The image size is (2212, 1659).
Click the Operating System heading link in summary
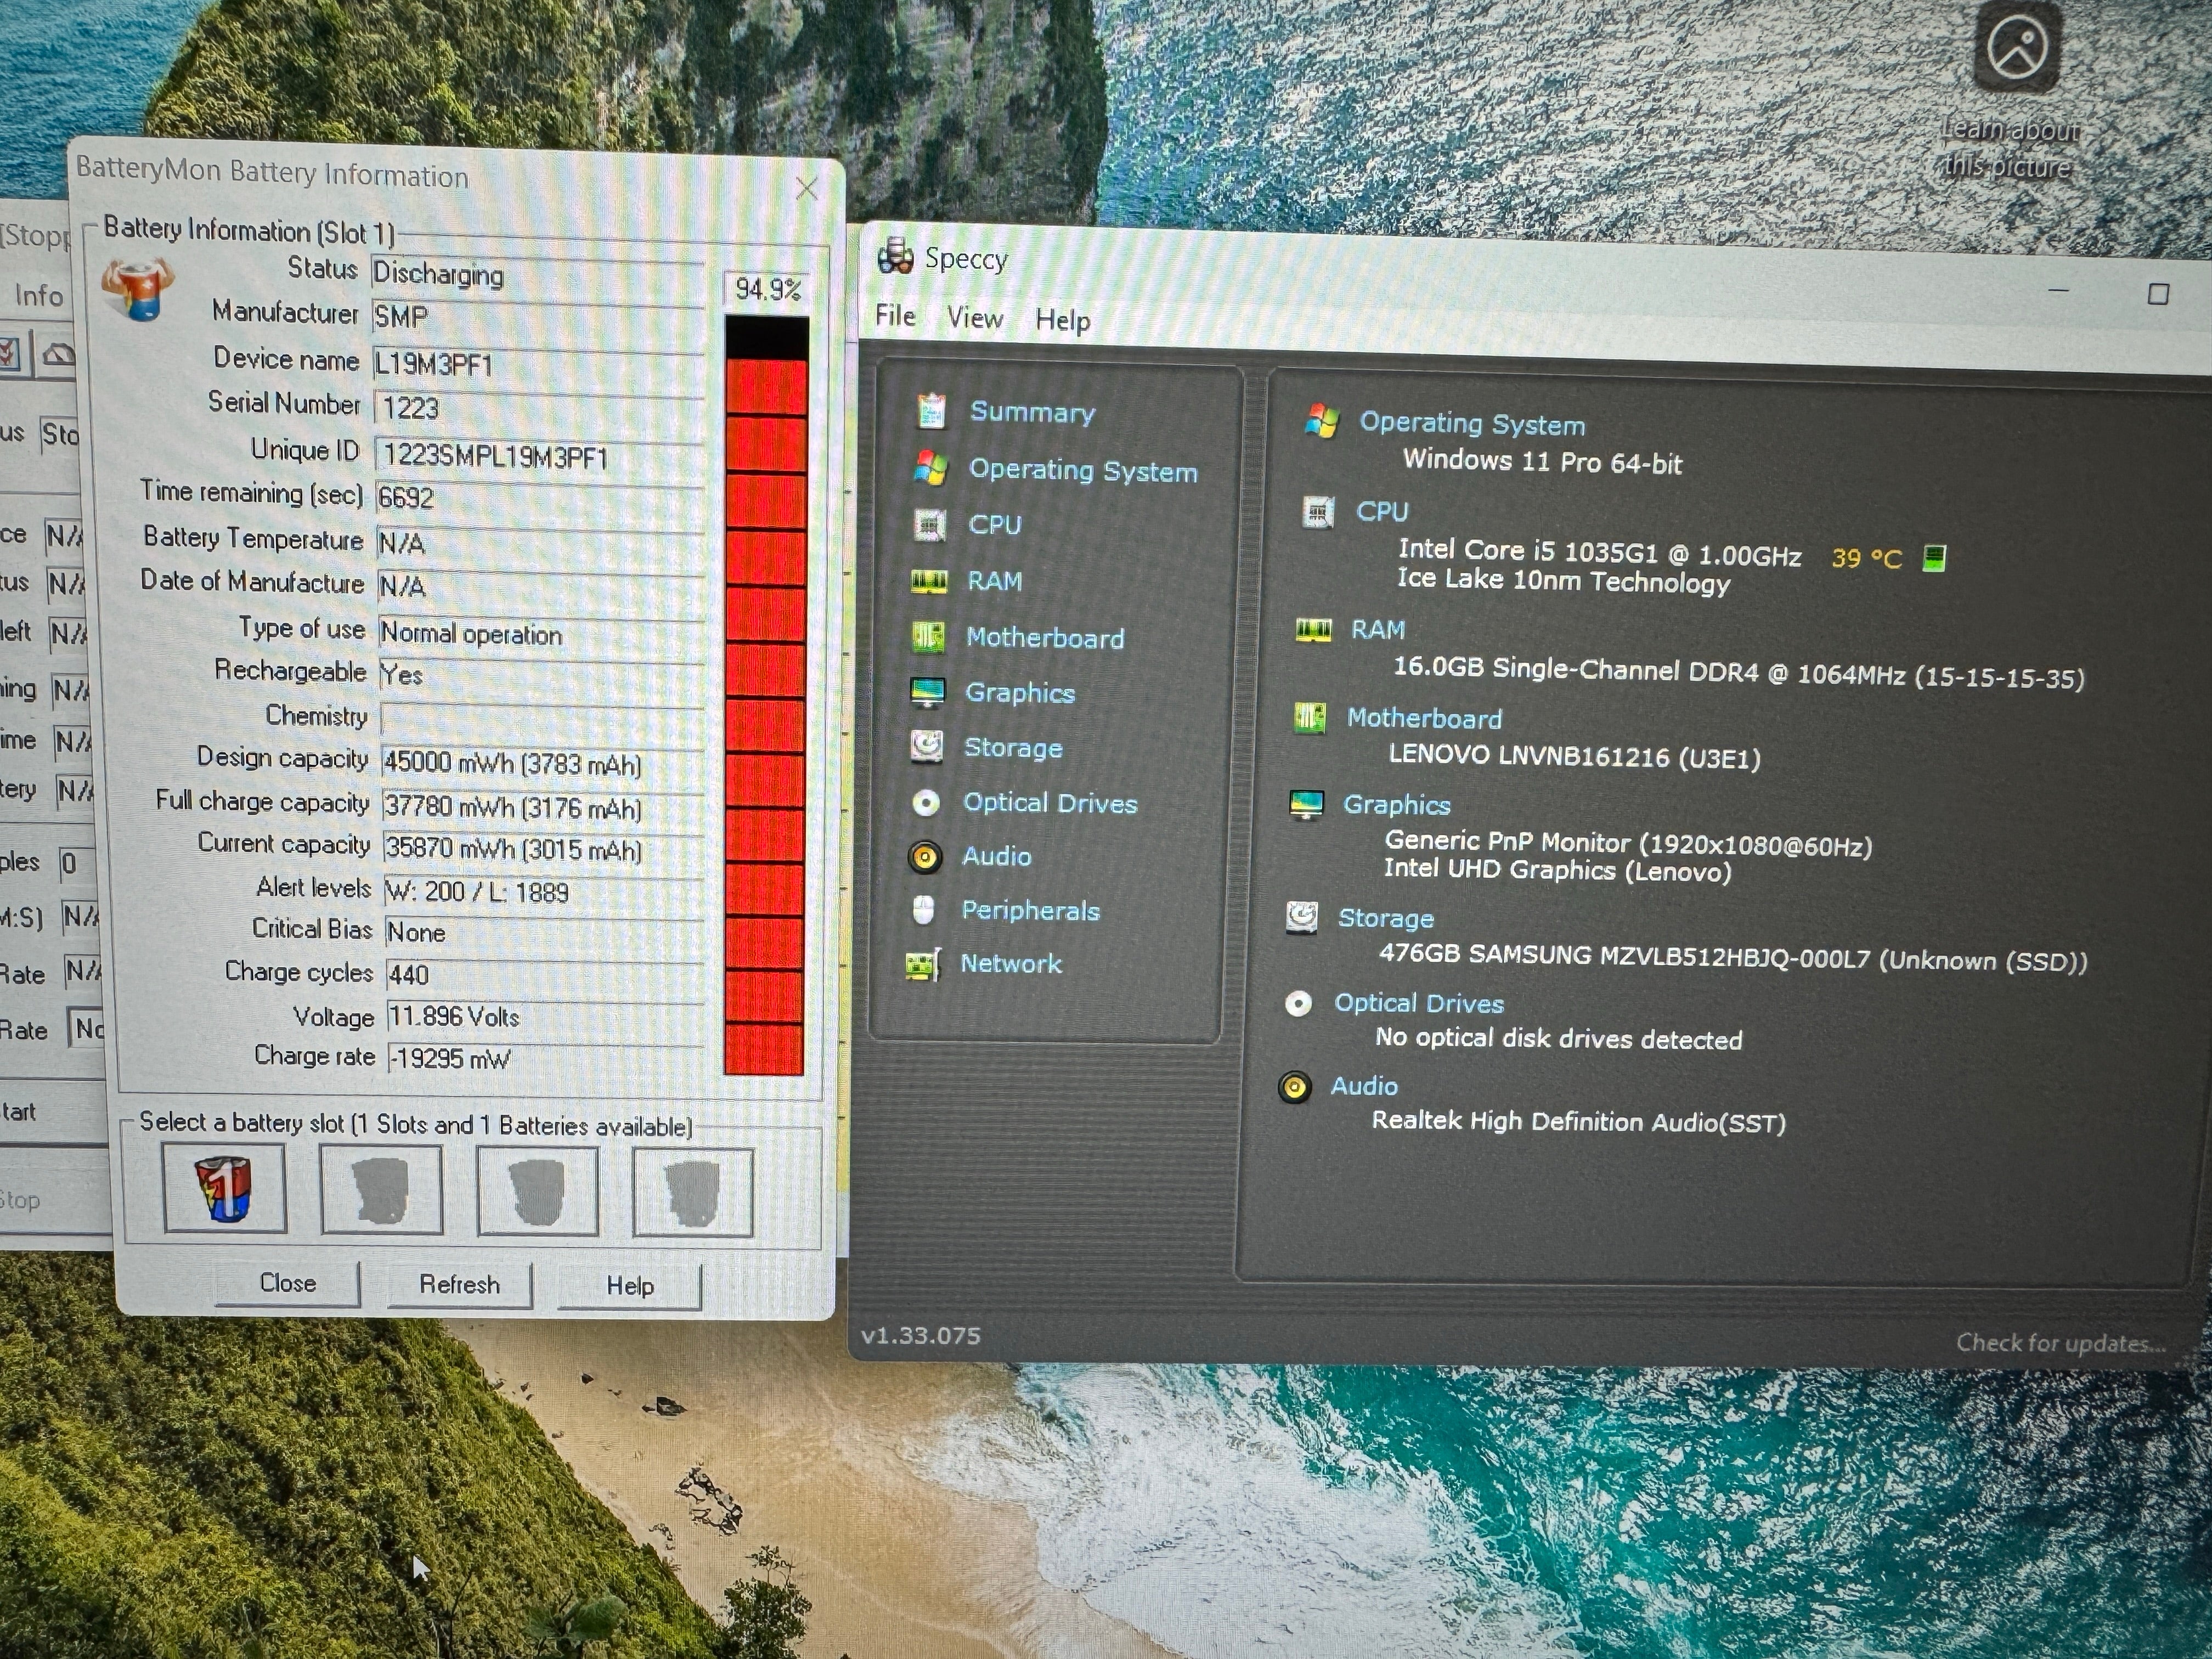[1472, 424]
